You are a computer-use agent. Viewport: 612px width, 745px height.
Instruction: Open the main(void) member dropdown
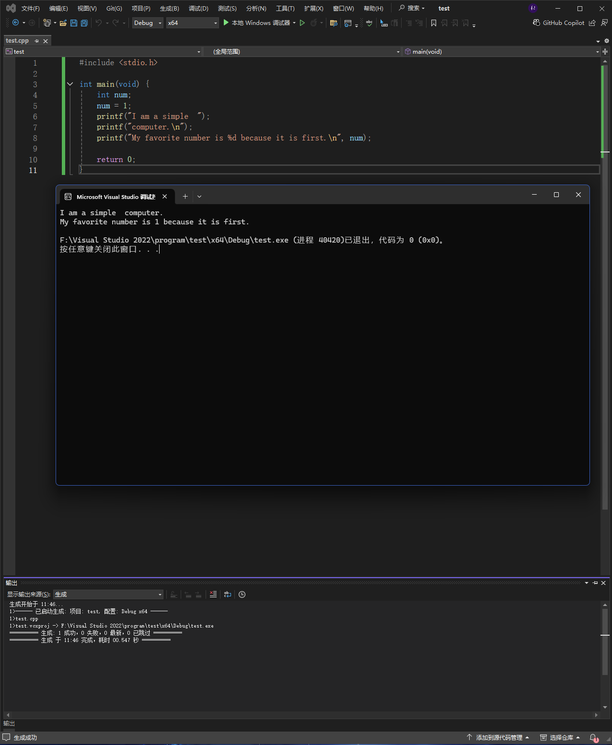coord(502,51)
